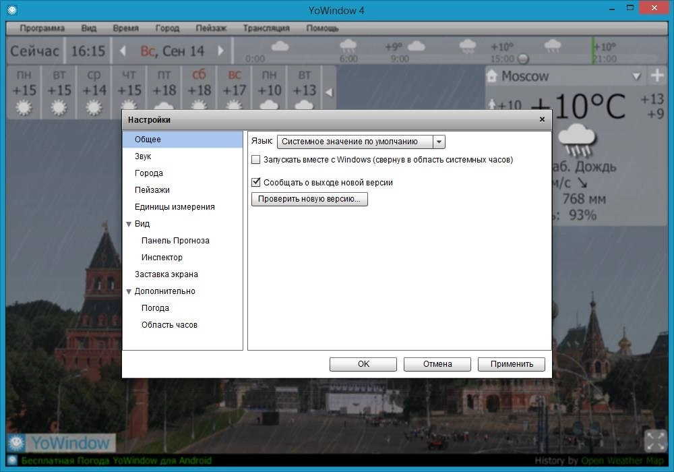The width and height of the screenshot is (674, 472).
Task: Go to next day arrow
Action: click(220, 51)
